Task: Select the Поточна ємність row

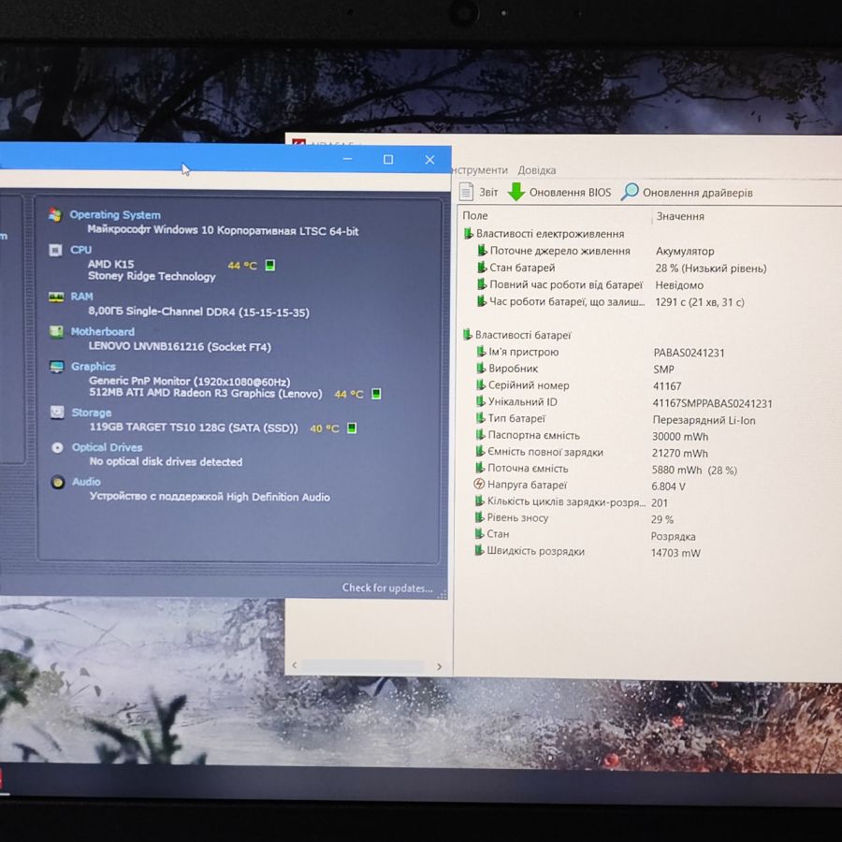Action: pos(605,470)
